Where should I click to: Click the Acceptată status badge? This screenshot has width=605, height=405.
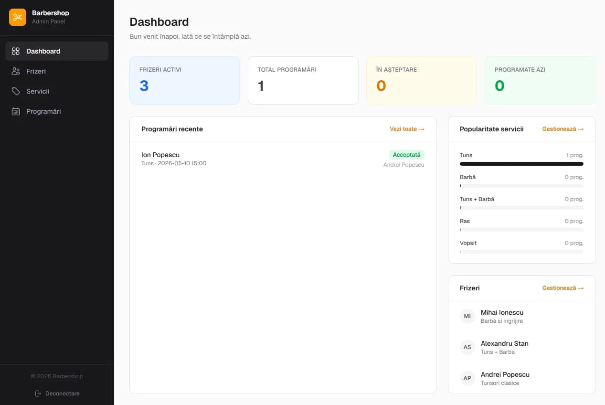407,155
